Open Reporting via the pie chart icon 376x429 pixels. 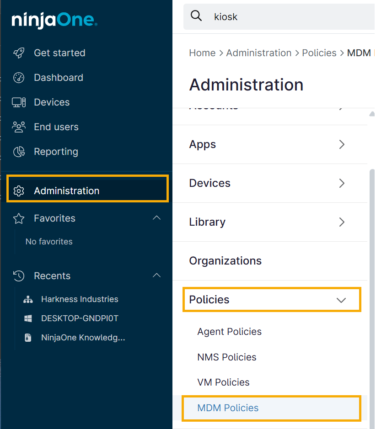pos(18,151)
